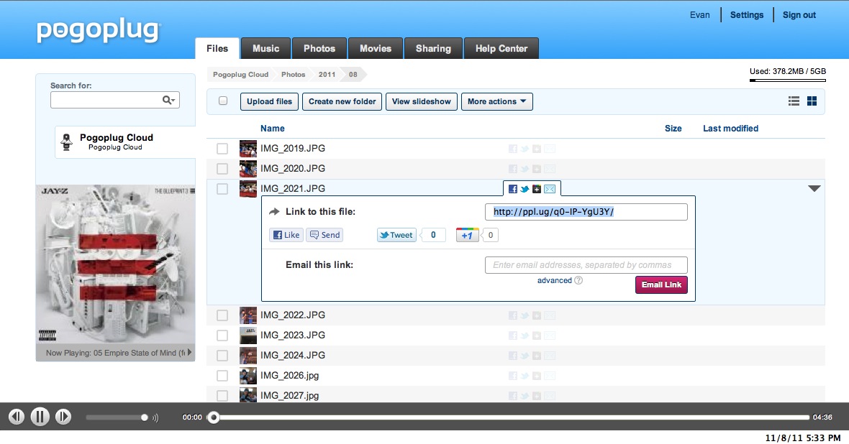This screenshot has height=444, width=849.
Task: Check the select-all checkbox in toolbar
Action: pyautogui.click(x=223, y=101)
